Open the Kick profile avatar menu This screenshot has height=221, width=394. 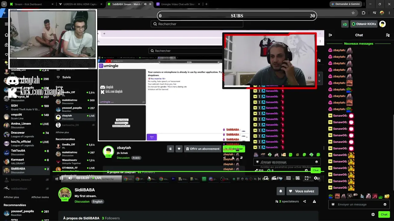pyautogui.click(x=382, y=24)
